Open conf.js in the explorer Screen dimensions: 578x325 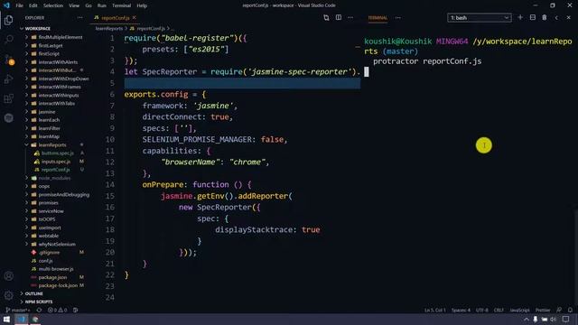[x=45, y=261]
